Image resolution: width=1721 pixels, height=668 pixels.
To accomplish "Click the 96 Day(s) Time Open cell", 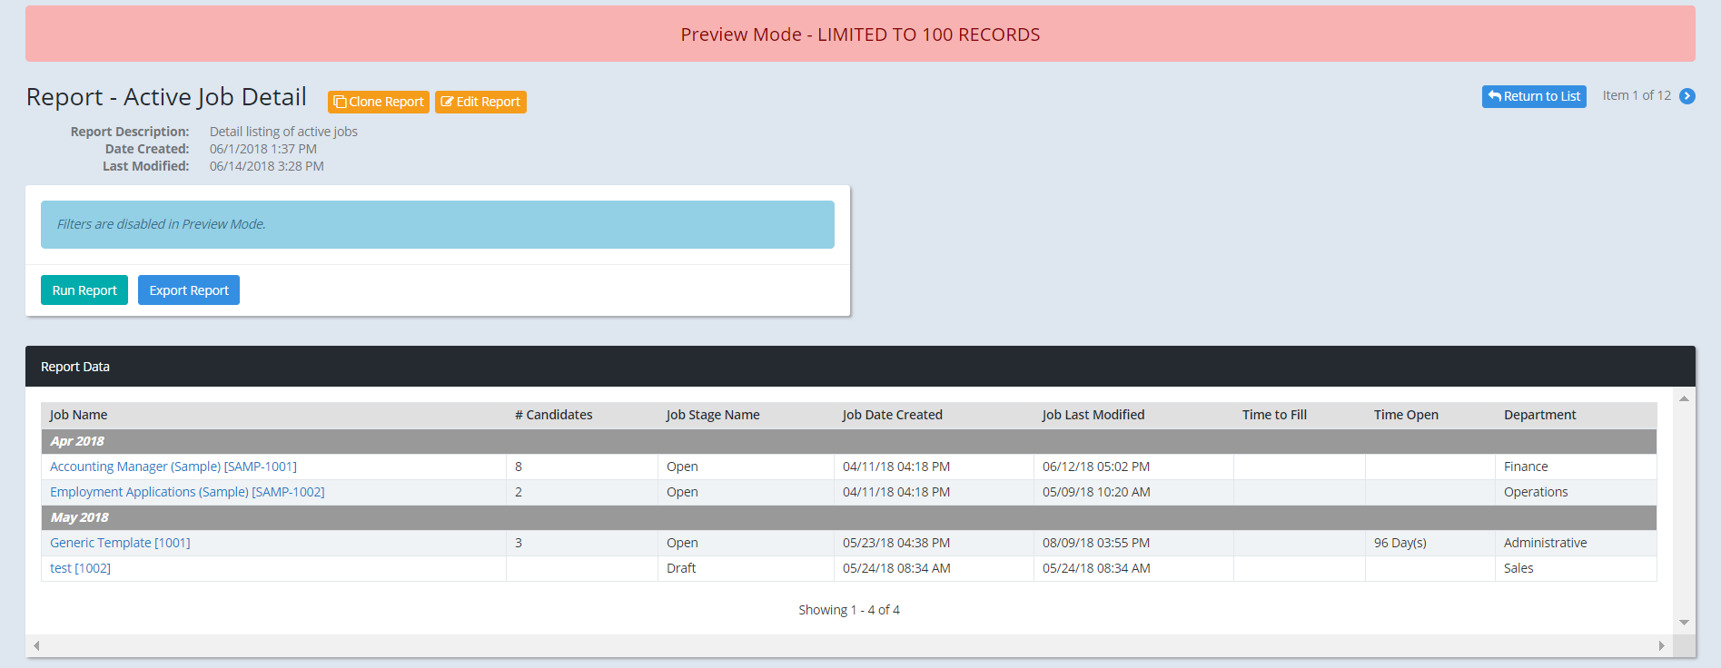I will pos(1429,543).
